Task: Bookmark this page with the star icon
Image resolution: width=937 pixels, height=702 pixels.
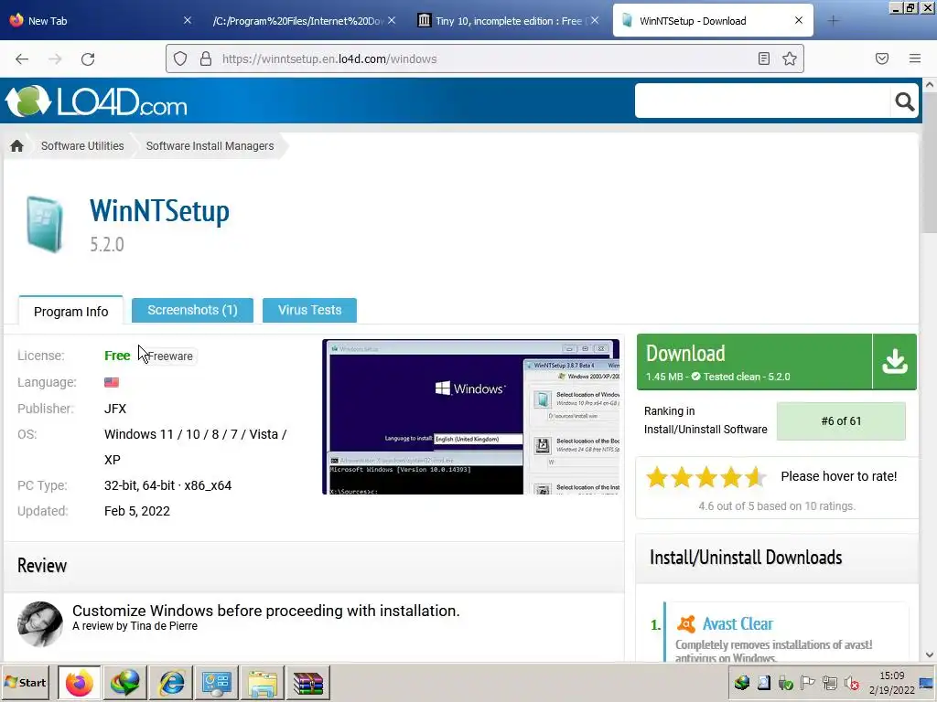Action: [790, 58]
